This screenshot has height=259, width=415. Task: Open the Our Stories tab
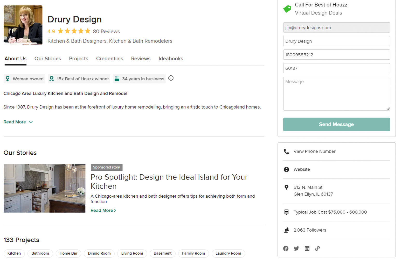pyautogui.click(x=48, y=59)
